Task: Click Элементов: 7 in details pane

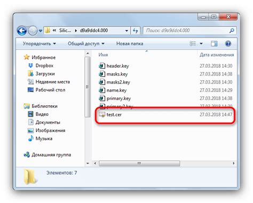Action: click(x=62, y=173)
